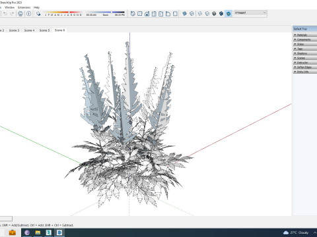Select the active Scene 8 tab
Viewport: 317px width, 237px height.
click(x=59, y=30)
